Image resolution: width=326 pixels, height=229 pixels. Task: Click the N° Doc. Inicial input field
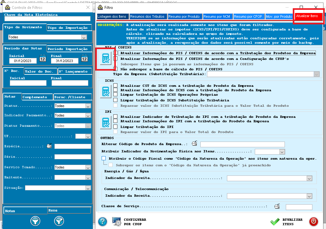click(x=28, y=83)
